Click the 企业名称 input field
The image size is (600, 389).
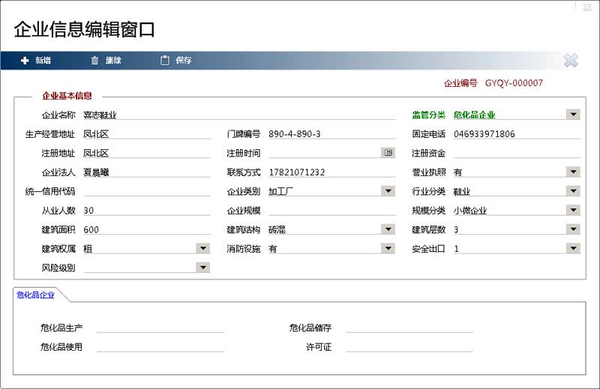coord(239,115)
